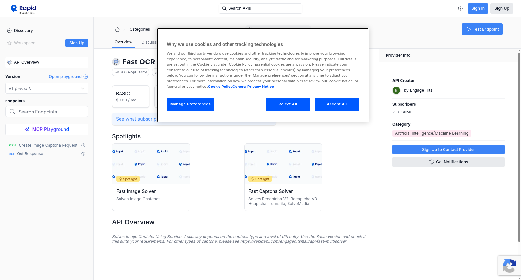This screenshot has width=521, height=280.
Task: Click Test Endpoint button
Action: click(482, 29)
